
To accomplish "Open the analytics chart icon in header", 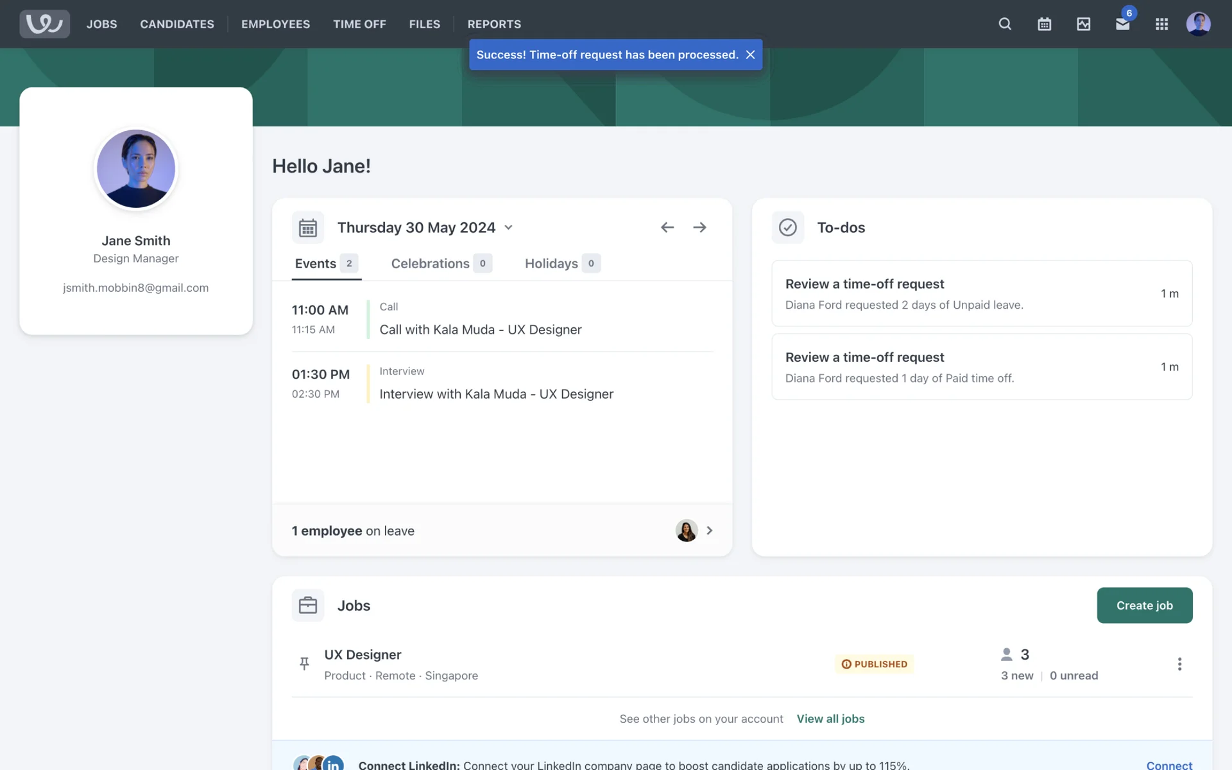I will coord(1083,24).
